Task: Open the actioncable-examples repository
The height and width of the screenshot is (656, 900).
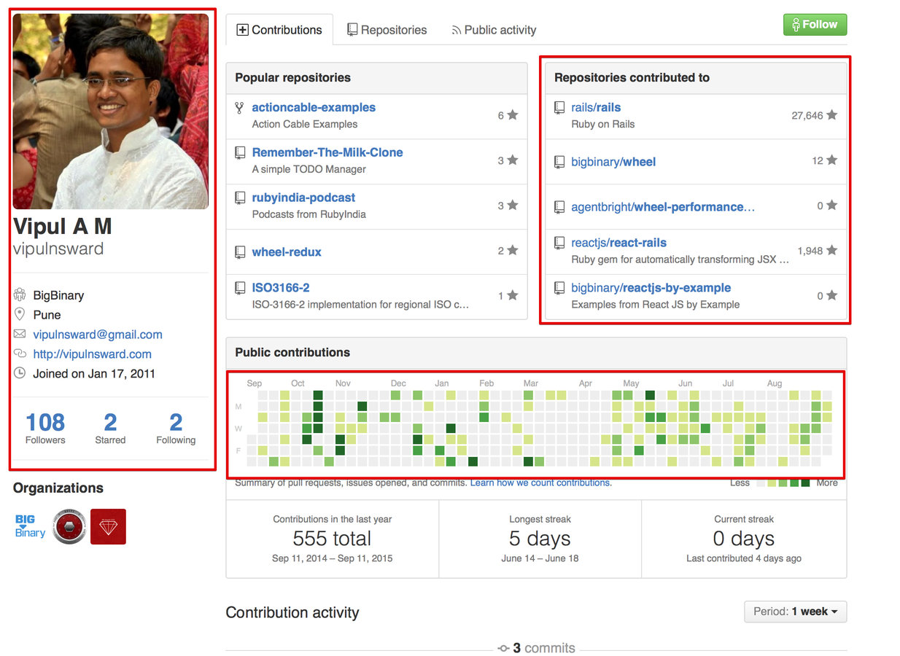Action: tap(314, 107)
